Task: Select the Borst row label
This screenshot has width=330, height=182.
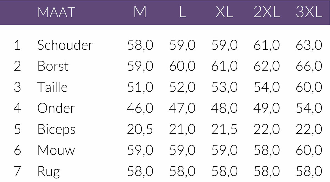Action: [x=53, y=66]
